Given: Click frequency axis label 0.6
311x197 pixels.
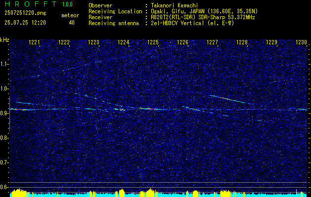Looking at the screenshot, I should (3, 187).
